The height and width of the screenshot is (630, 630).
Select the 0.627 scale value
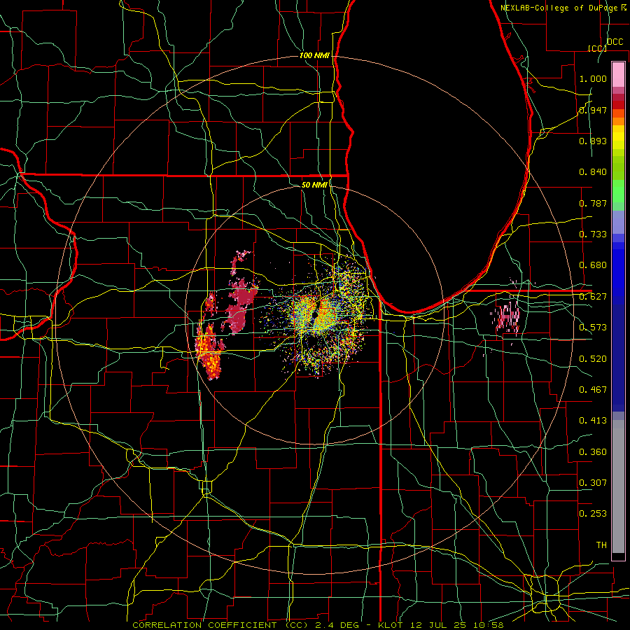(x=593, y=297)
